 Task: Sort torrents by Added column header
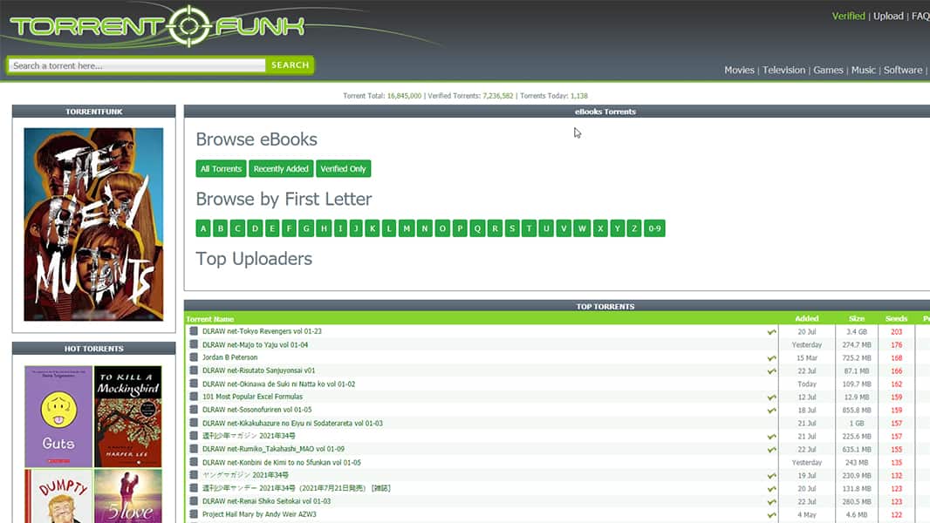pos(807,319)
